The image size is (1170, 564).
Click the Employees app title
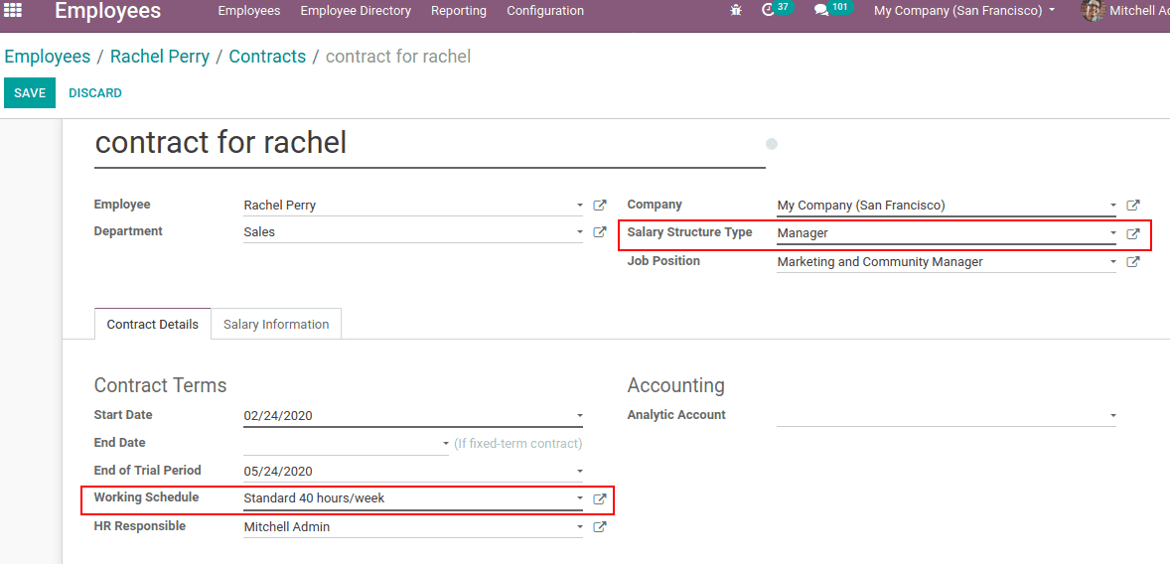tap(107, 11)
